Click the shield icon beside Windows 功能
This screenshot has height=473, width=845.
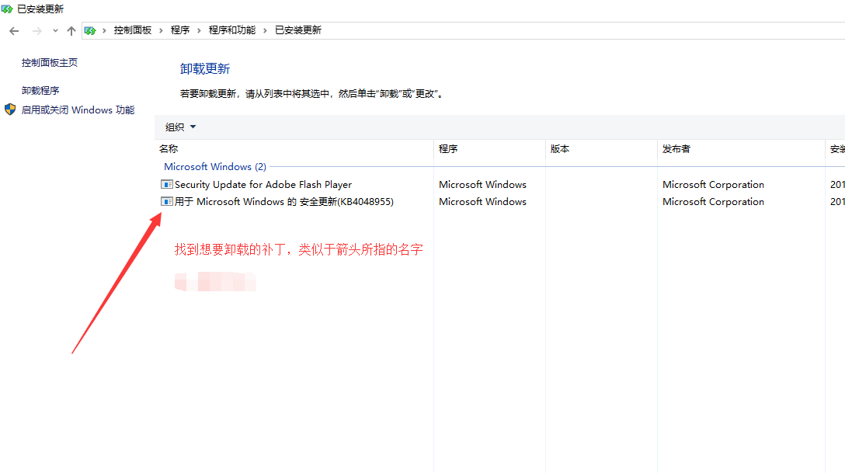(10, 110)
